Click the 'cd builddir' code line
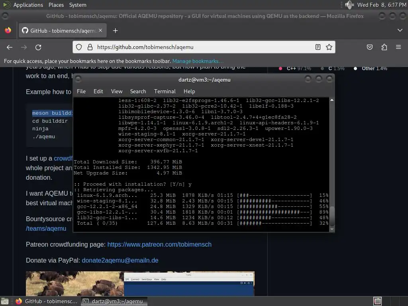408x306 pixels. click(x=50, y=121)
